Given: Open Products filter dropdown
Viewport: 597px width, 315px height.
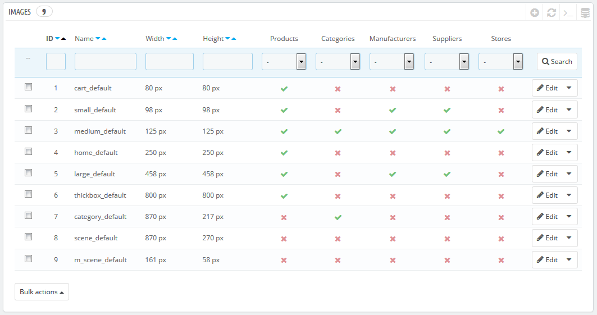Looking at the screenshot, I should [284, 61].
